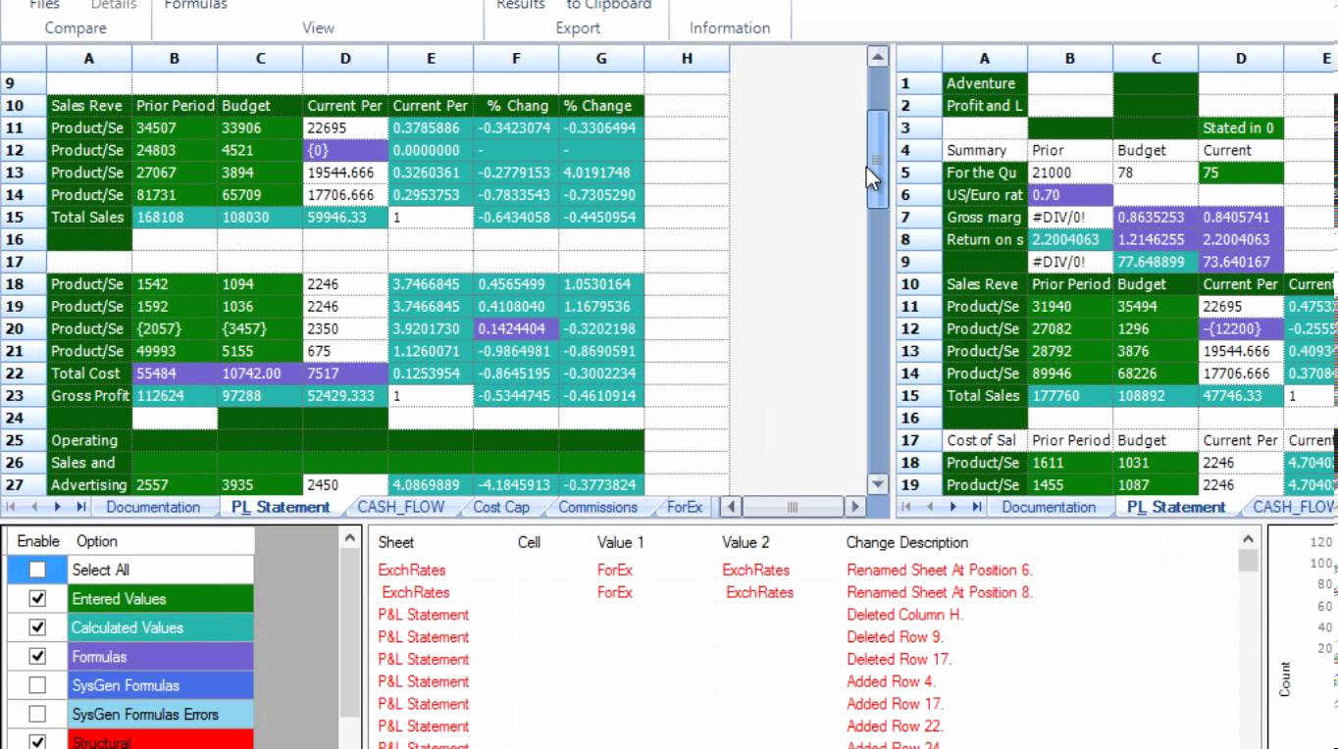Screen dimensions: 1338x749
Task: Click cell with value 21000 in right pane
Action: [1070, 173]
